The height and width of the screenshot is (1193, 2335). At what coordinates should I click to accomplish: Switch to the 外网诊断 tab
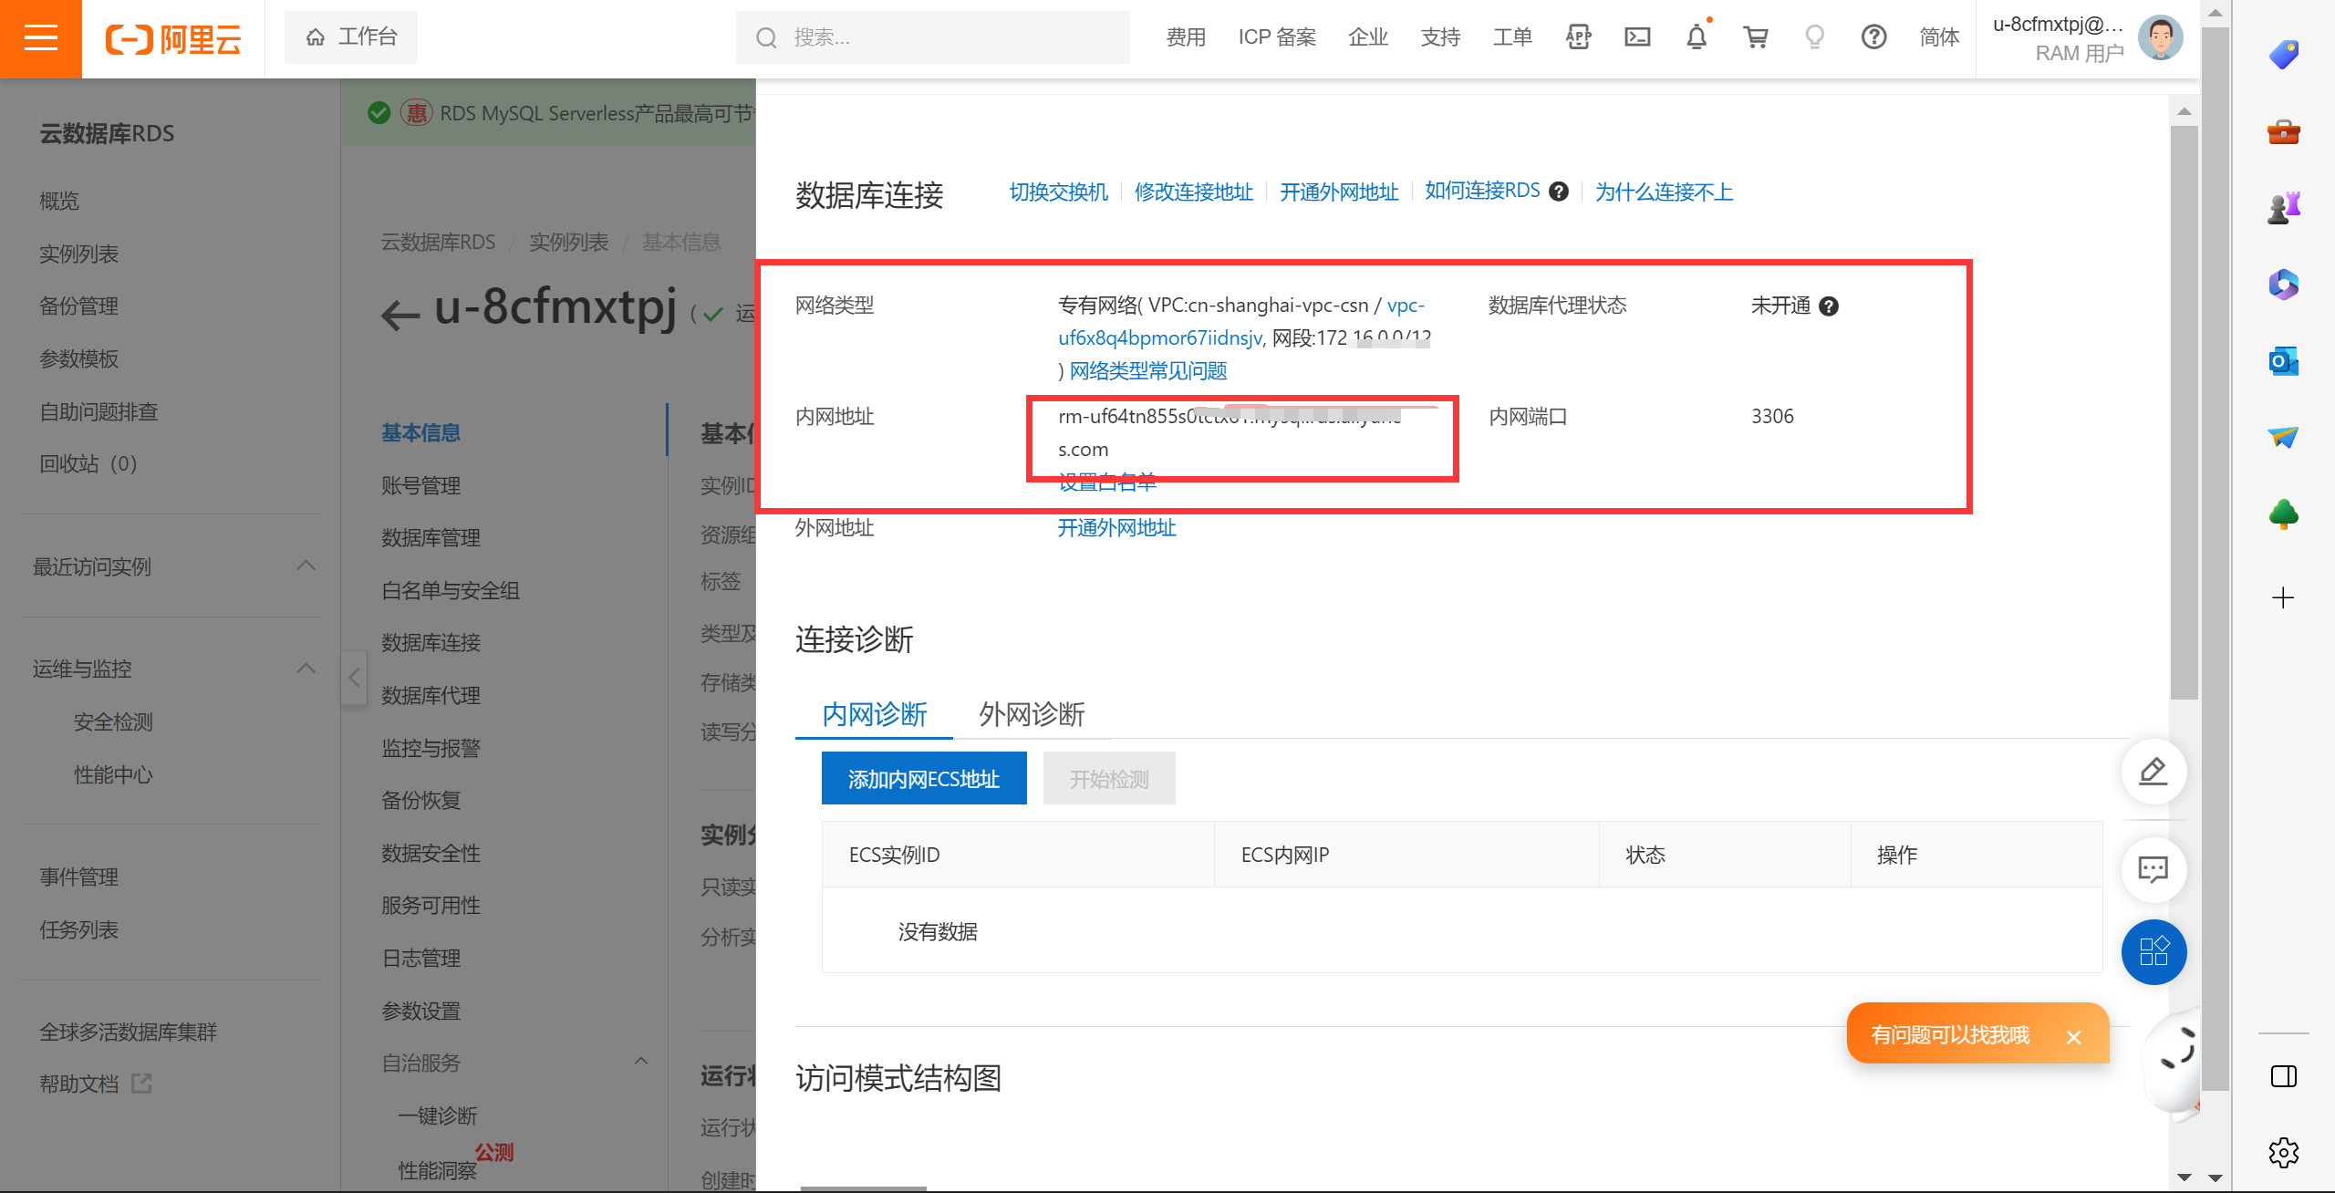coord(1032,714)
